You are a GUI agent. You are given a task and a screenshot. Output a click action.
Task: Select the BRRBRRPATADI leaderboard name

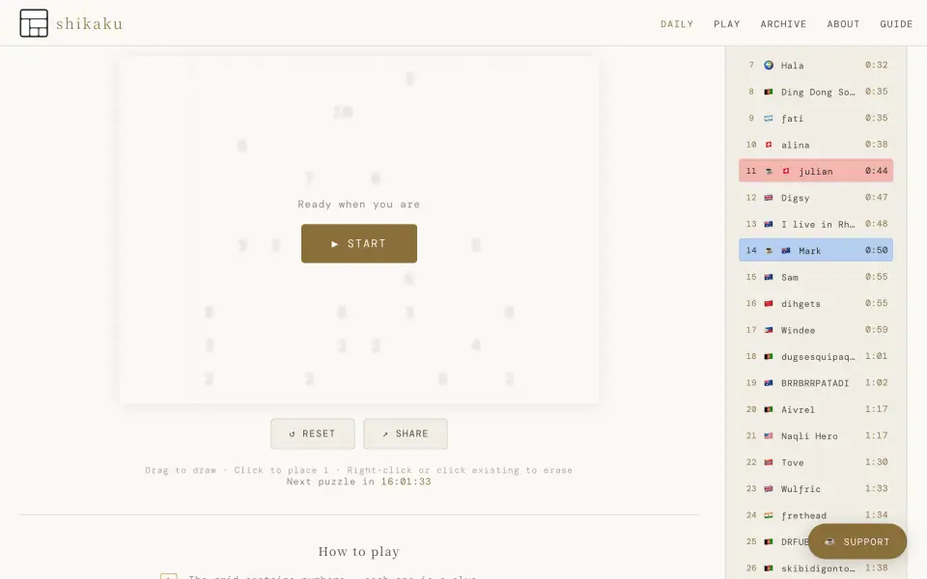pyautogui.click(x=815, y=383)
